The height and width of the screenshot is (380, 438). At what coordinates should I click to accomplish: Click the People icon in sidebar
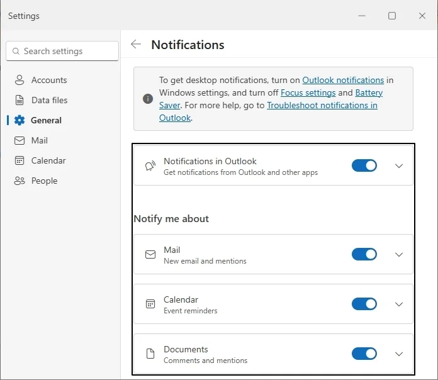(x=20, y=181)
